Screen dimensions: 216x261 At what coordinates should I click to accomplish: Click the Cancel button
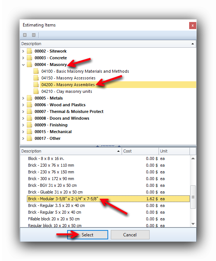(130, 235)
